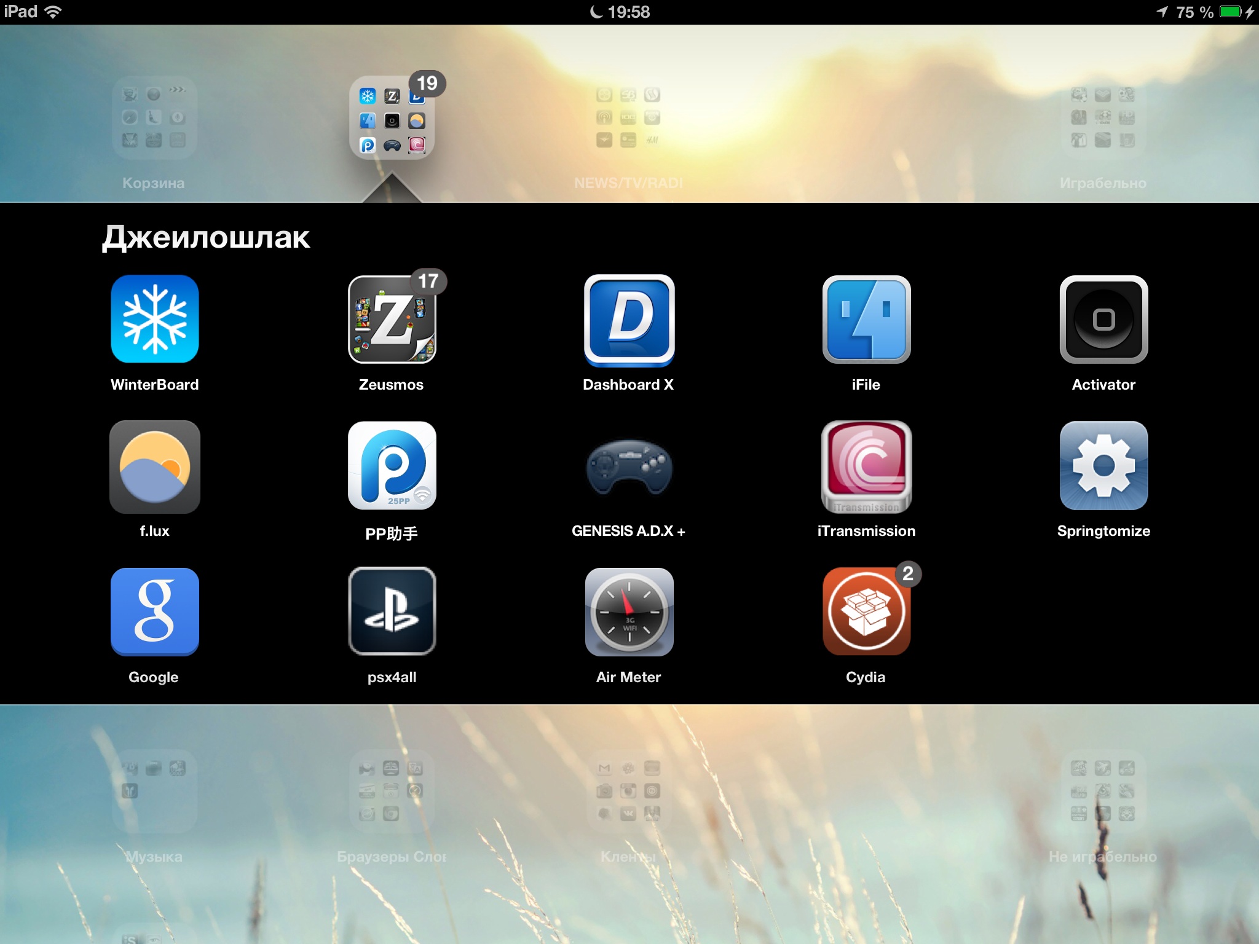Launch iTransmission torrent app
This screenshot has width=1259, height=944.
pyautogui.click(x=866, y=466)
